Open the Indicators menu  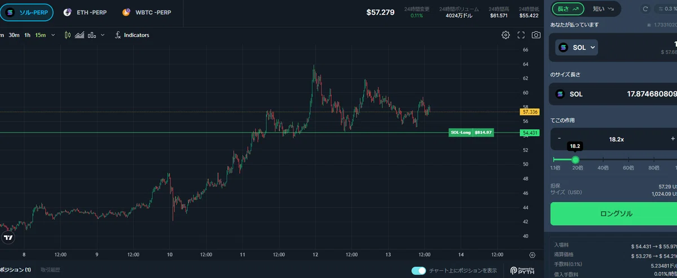click(132, 35)
